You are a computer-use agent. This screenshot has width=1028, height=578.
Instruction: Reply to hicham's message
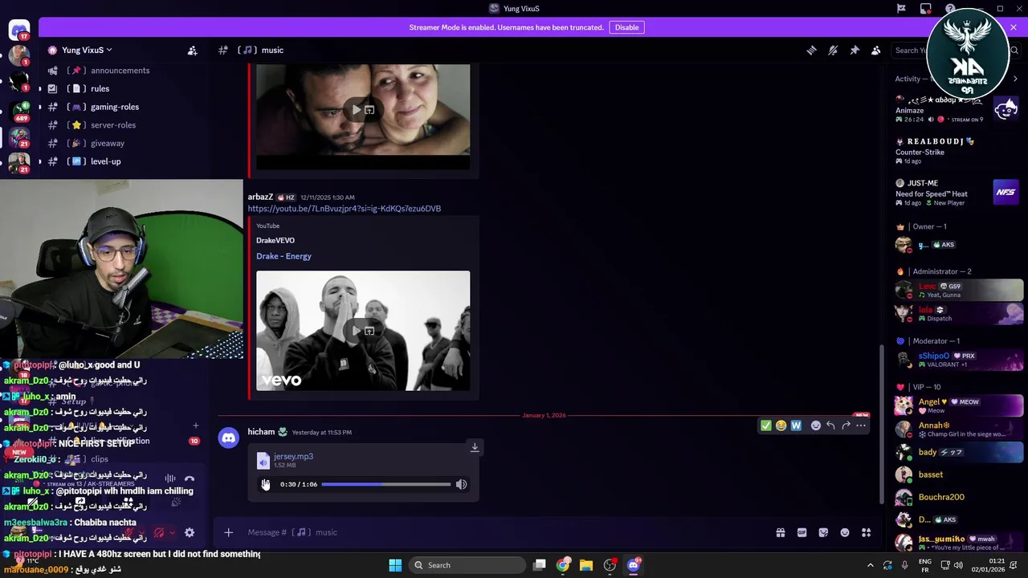click(x=830, y=425)
